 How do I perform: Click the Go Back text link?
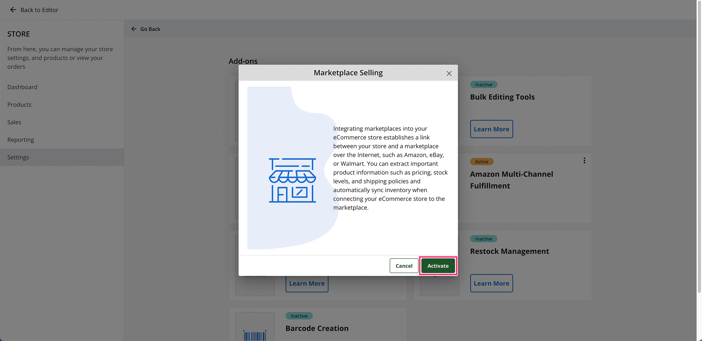coord(150,29)
